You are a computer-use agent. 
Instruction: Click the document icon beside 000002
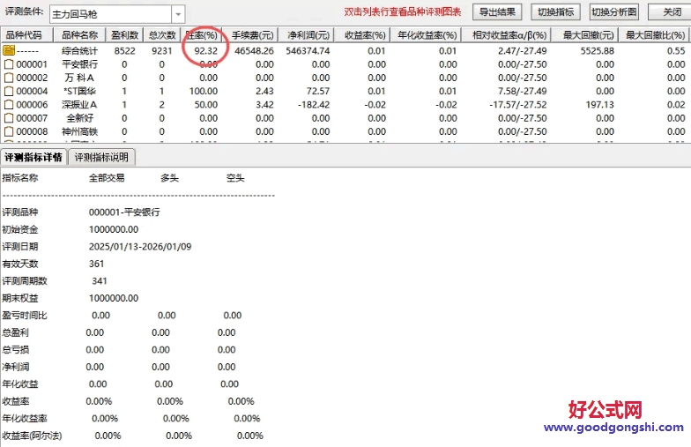pos(9,78)
